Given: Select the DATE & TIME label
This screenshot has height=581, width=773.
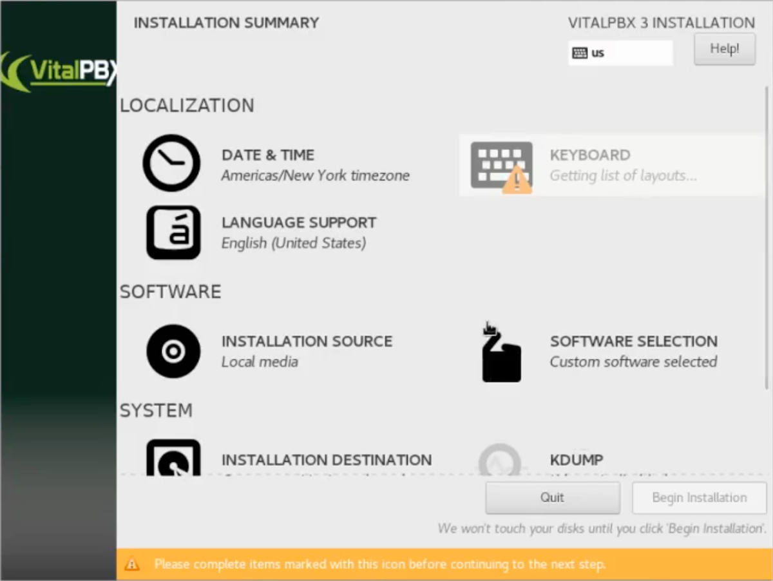Looking at the screenshot, I should click(268, 155).
